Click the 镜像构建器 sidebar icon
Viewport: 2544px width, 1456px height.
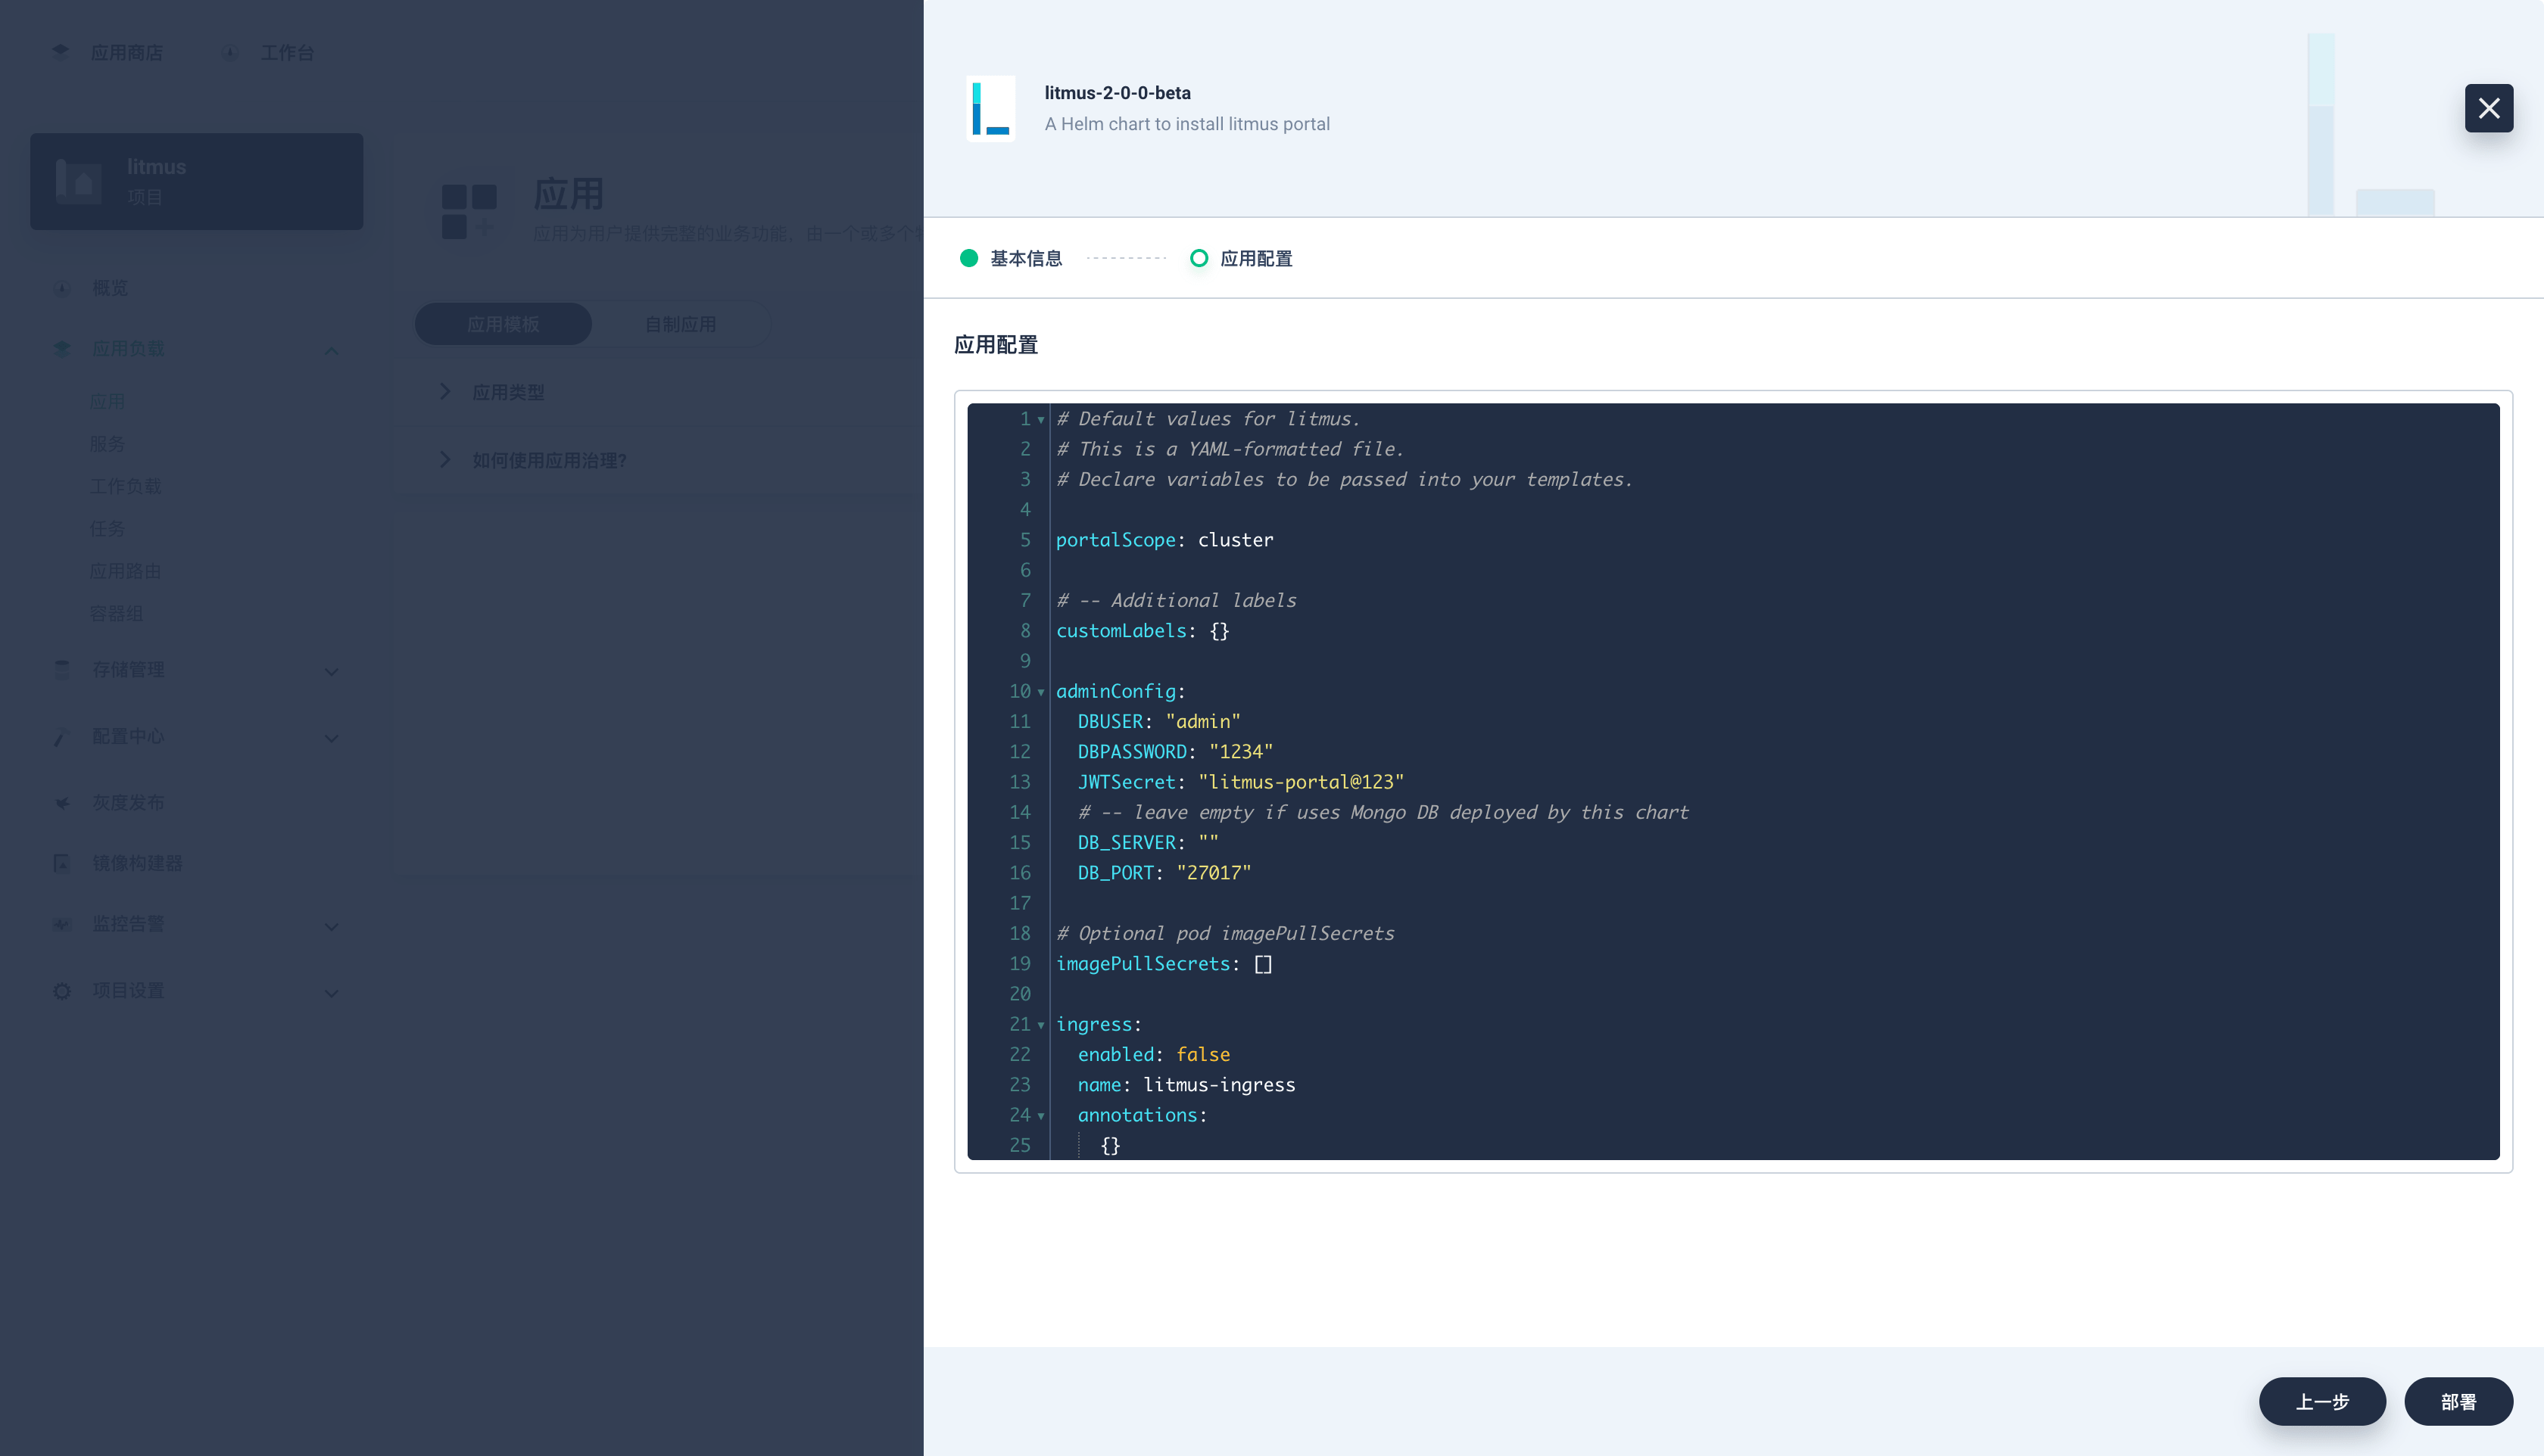click(62, 863)
